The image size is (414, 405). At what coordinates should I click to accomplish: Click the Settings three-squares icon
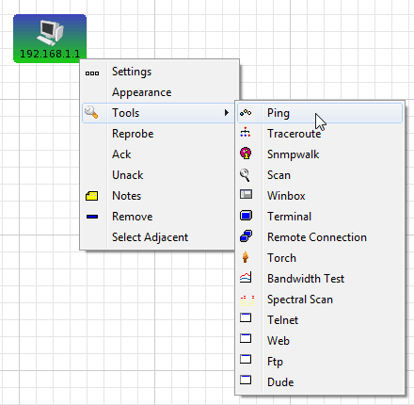click(92, 73)
